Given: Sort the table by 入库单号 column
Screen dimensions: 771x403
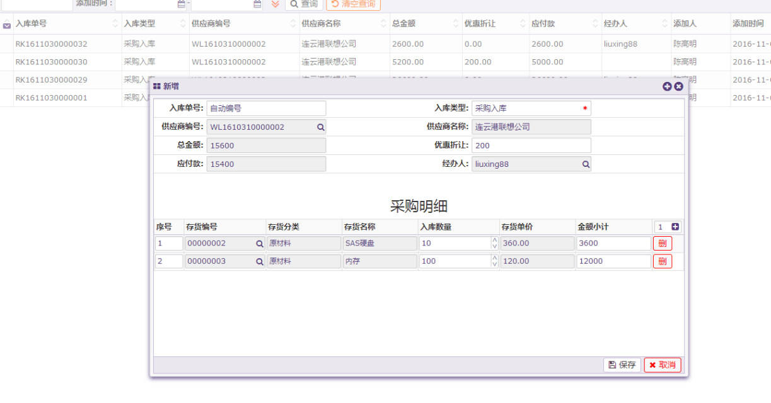Looking at the screenshot, I should coord(115,24).
